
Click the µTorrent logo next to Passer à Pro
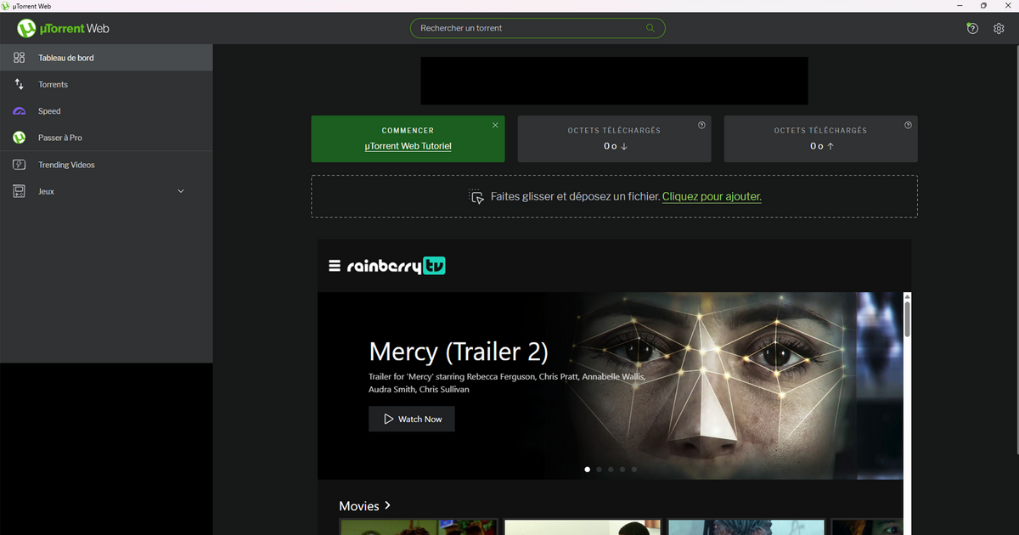pos(18,138)
